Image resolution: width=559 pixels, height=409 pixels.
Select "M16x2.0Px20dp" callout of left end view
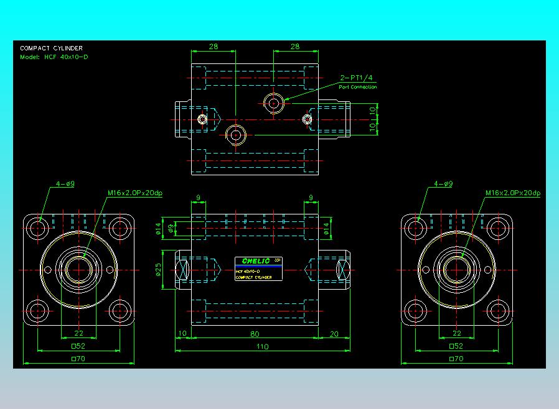[x=135, y=193]
